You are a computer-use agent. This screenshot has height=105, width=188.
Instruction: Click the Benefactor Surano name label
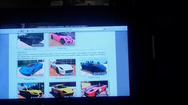(x=62, y=78)
